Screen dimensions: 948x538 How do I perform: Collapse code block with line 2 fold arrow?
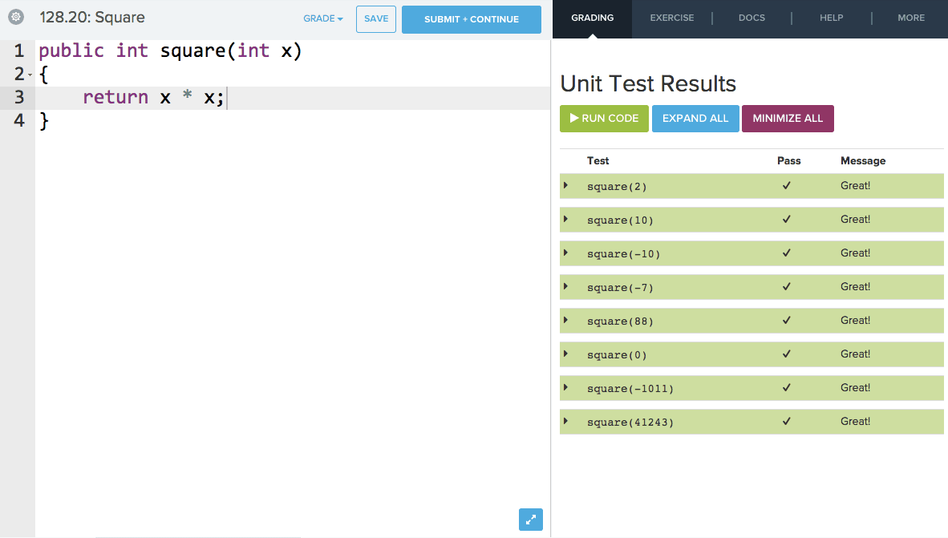tap(30, 75)
